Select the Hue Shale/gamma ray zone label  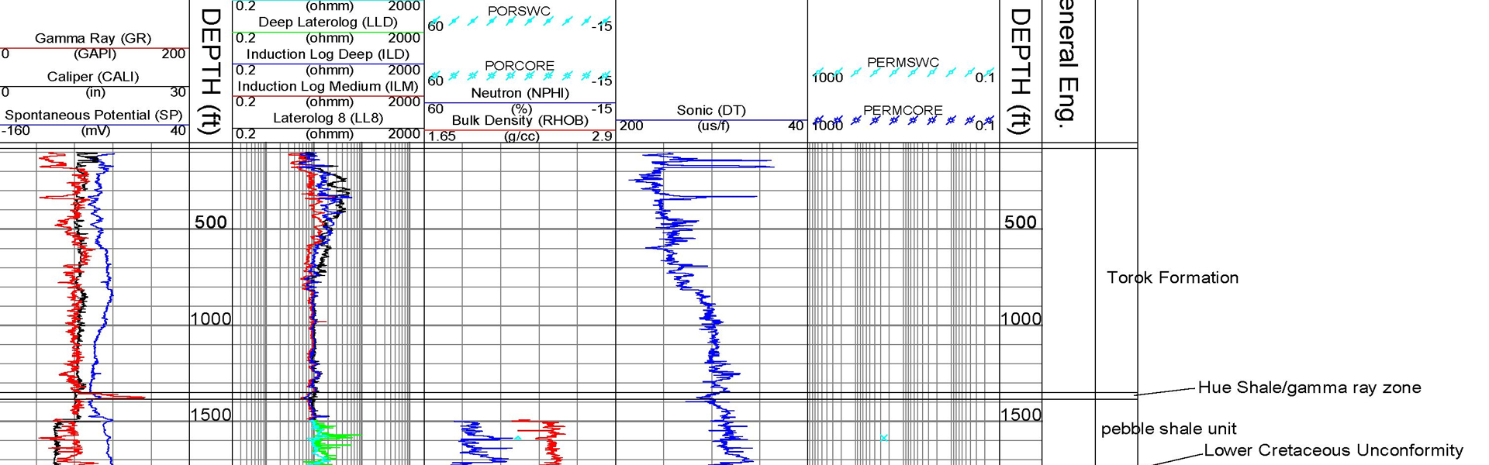(1309, 387)
